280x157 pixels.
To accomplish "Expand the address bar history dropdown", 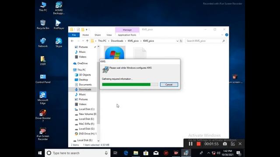I will click(x=177, y=41).
